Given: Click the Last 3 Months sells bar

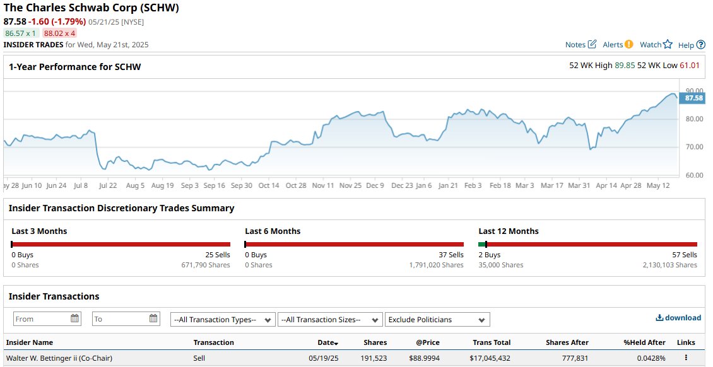Looking at the screenshot, I should 121,245.
